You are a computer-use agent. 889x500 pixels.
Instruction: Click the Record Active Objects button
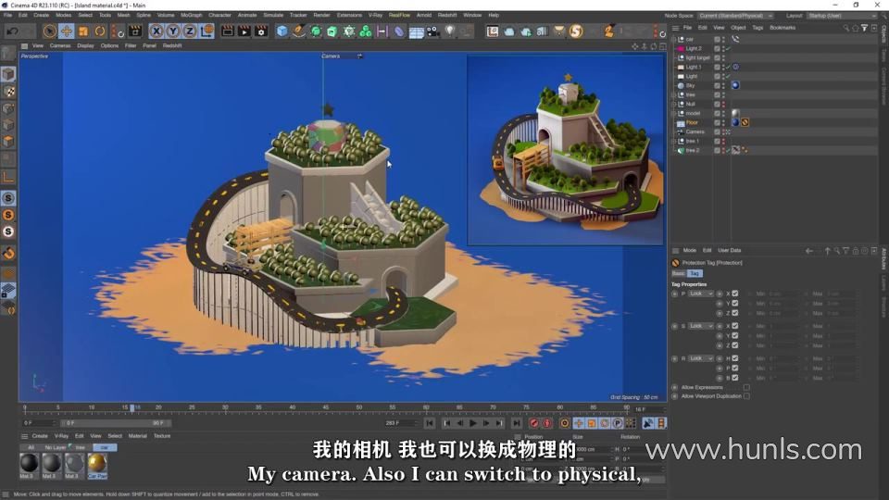tap(534, 423)
